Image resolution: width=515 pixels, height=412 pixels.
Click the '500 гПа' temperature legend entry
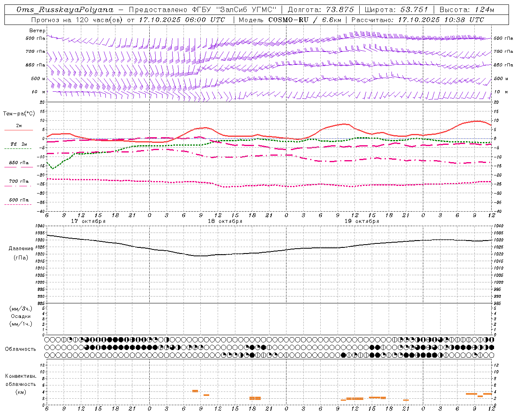[x=19, y=200]
